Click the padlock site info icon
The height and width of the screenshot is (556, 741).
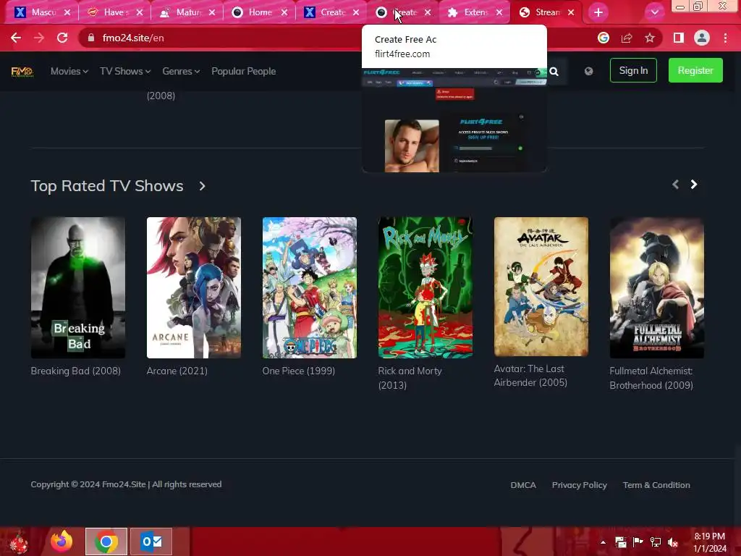click(91, 38)
